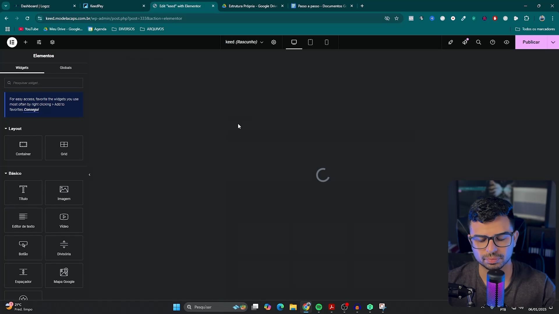Select the Container widget
This screenshot has width=559, height=314.
[x=23, y=148]
